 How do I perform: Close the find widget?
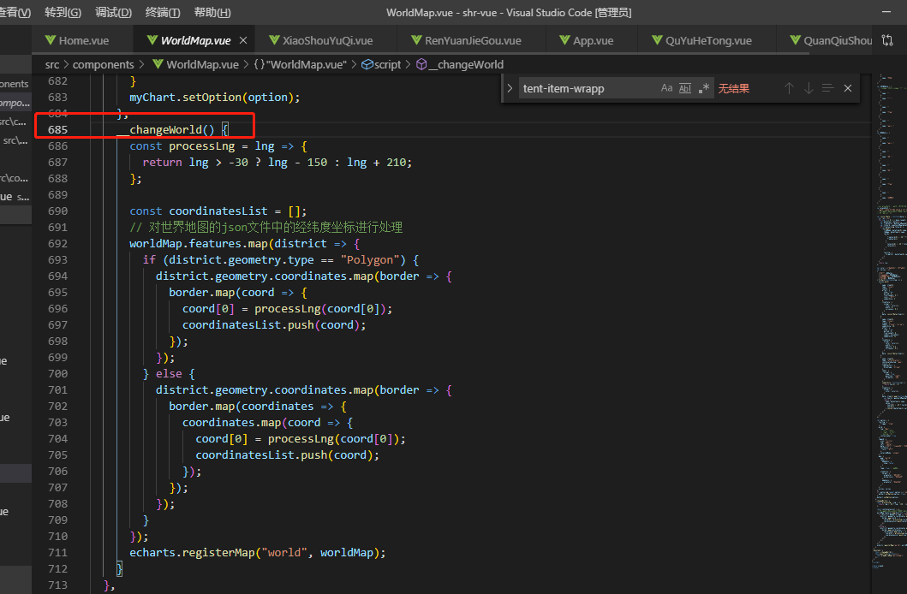(x=848, y=88)
